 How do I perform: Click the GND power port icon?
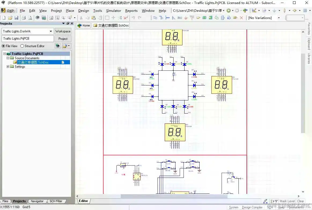click(x=186, y=18)
